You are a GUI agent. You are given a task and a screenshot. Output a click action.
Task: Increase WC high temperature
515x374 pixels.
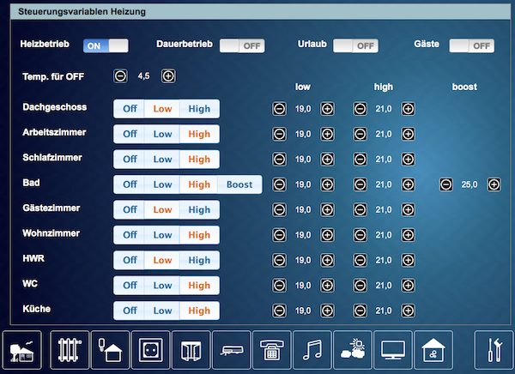[x=408, y=286]
